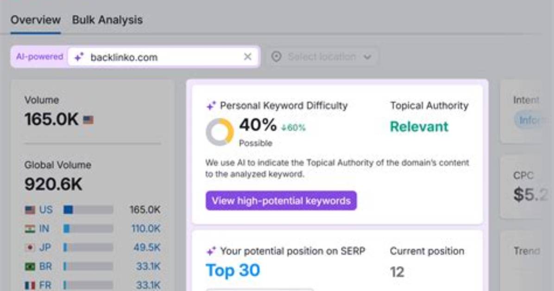Click View high-potential keywords button

[281, 201]
